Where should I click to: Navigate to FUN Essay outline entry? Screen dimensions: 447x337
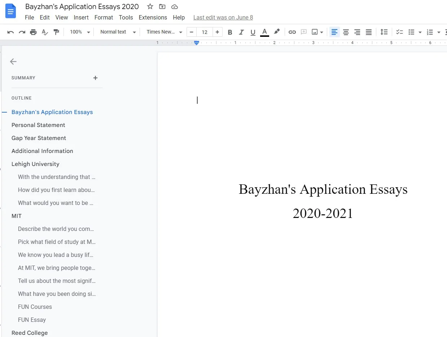32,320
